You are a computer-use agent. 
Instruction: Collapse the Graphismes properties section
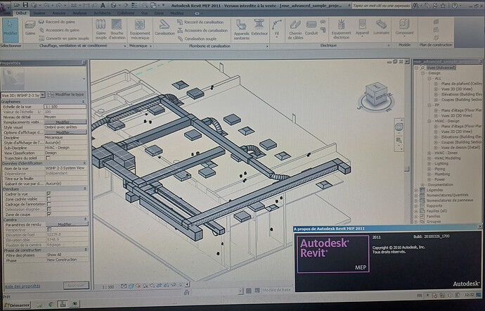pyautogui.click(x=83, y=101)
